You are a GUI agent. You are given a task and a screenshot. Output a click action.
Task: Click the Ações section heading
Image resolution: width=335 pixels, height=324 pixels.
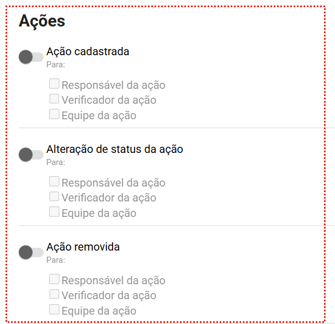point(42,21)
